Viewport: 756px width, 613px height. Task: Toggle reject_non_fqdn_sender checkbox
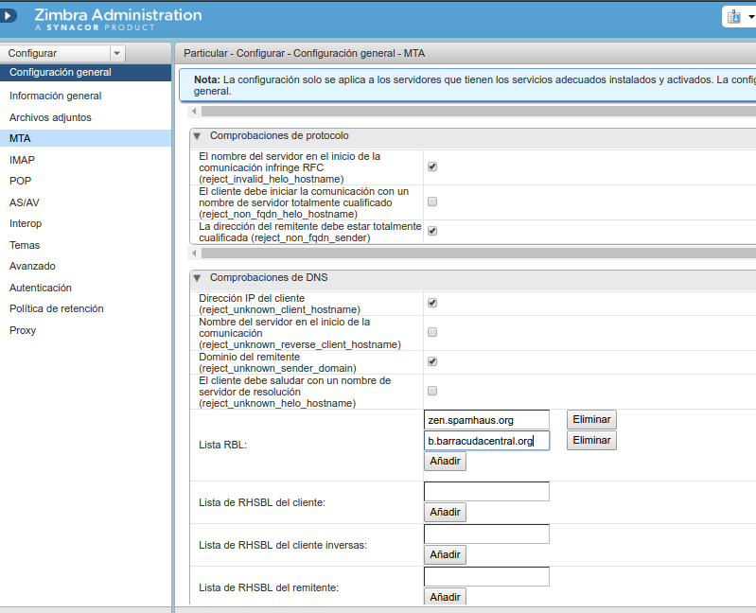(x=432, y=231)
